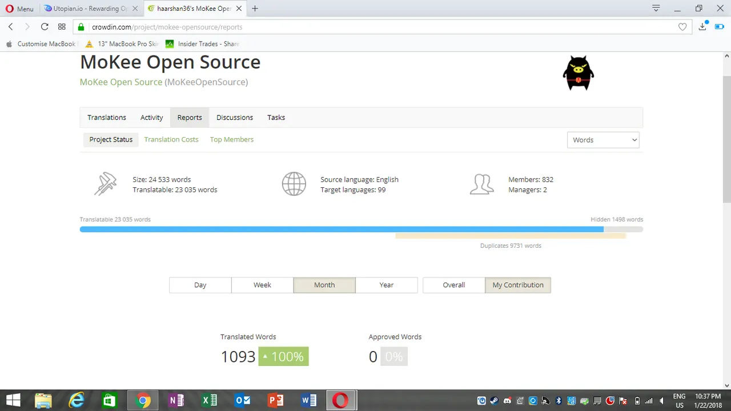Select the Reports tab
Image resolution: width=731 pixels, height=411 pixels.
[x=190, y=118]
